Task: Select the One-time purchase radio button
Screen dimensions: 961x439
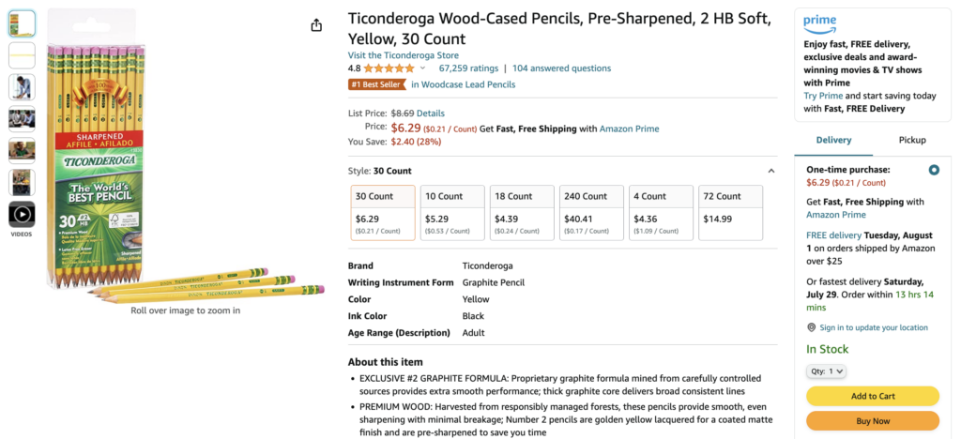Action: tap(934, 170)
